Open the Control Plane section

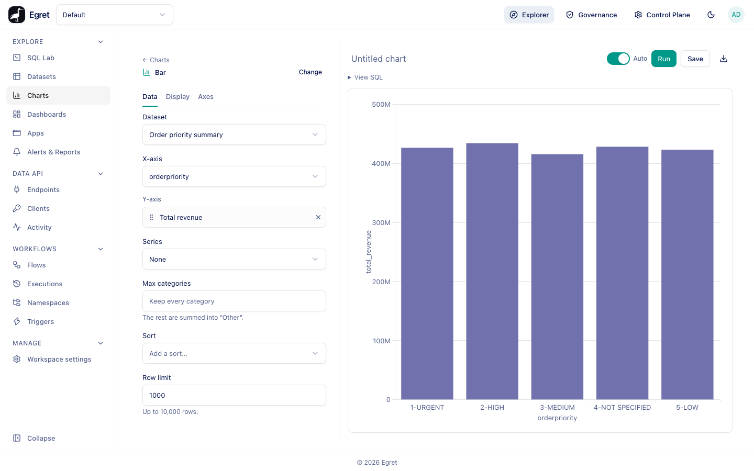(x=662, y=15)
